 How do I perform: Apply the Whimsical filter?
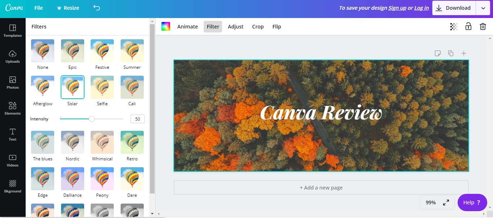click(102, 142)
